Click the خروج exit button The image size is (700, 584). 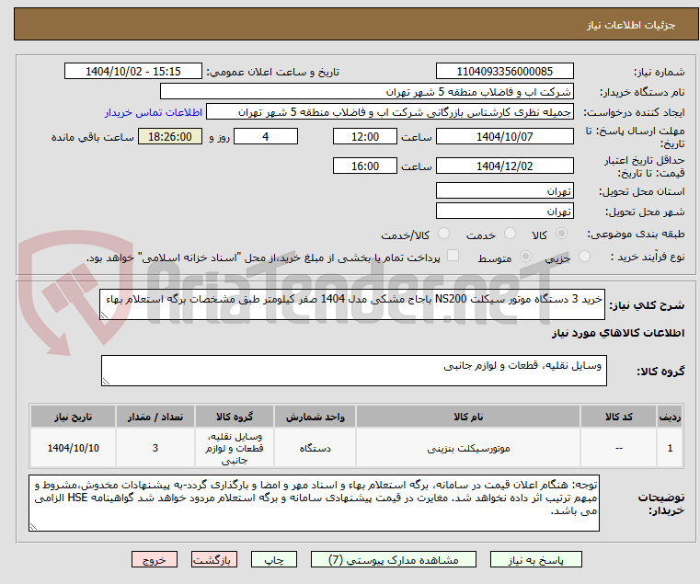155,560
